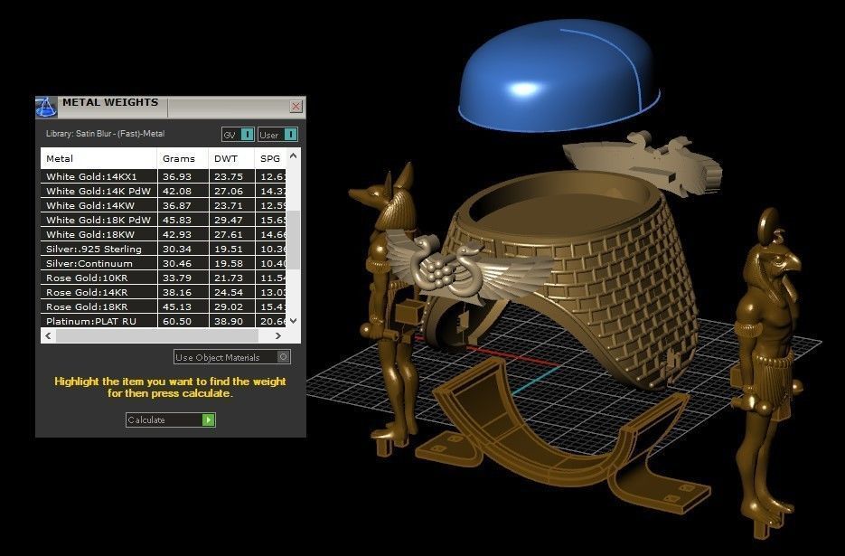845x556 pixels.
Task: Click the table scroll down arrow
Action: (293, 321)
